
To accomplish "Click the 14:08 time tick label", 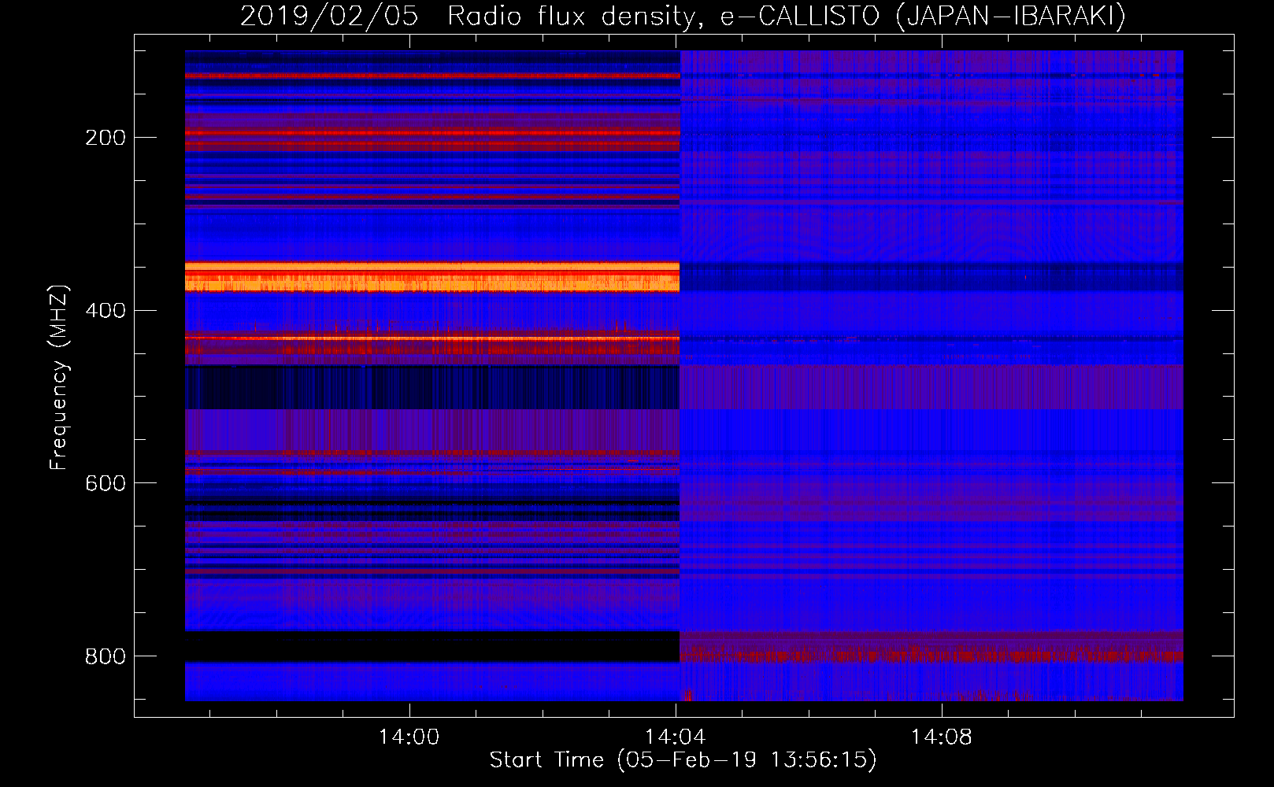I will (941, 737).
